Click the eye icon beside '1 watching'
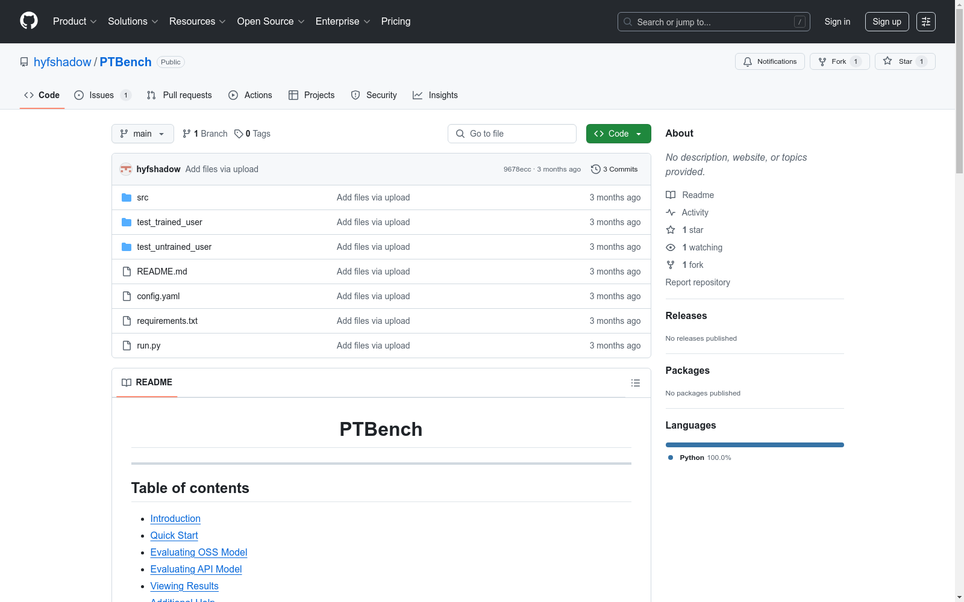The image size is (964, 602). click(x=671, y=247)
